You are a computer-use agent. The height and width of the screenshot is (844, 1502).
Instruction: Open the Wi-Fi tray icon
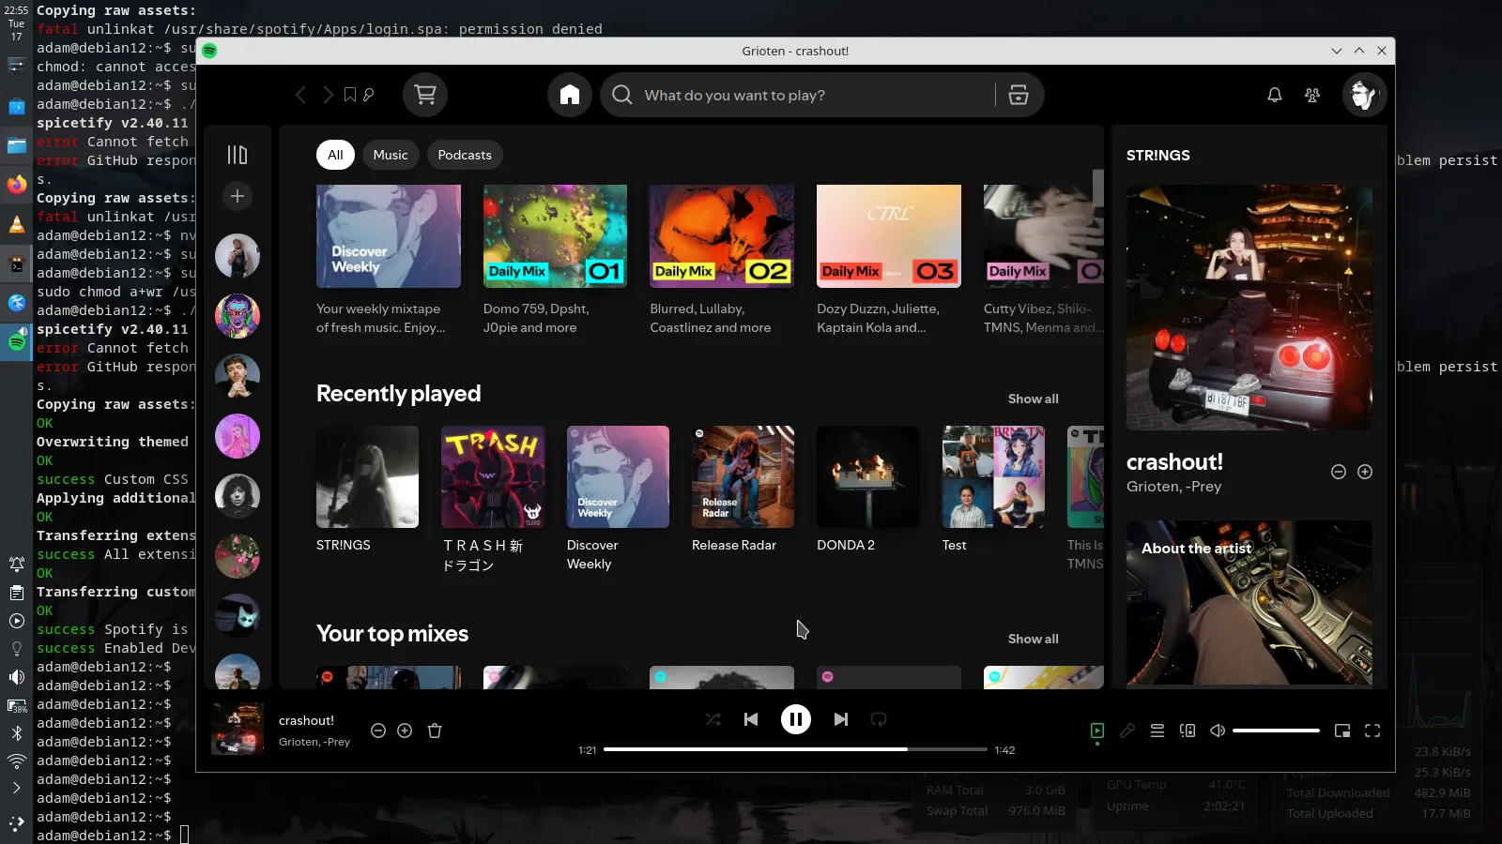coord(16,761)
